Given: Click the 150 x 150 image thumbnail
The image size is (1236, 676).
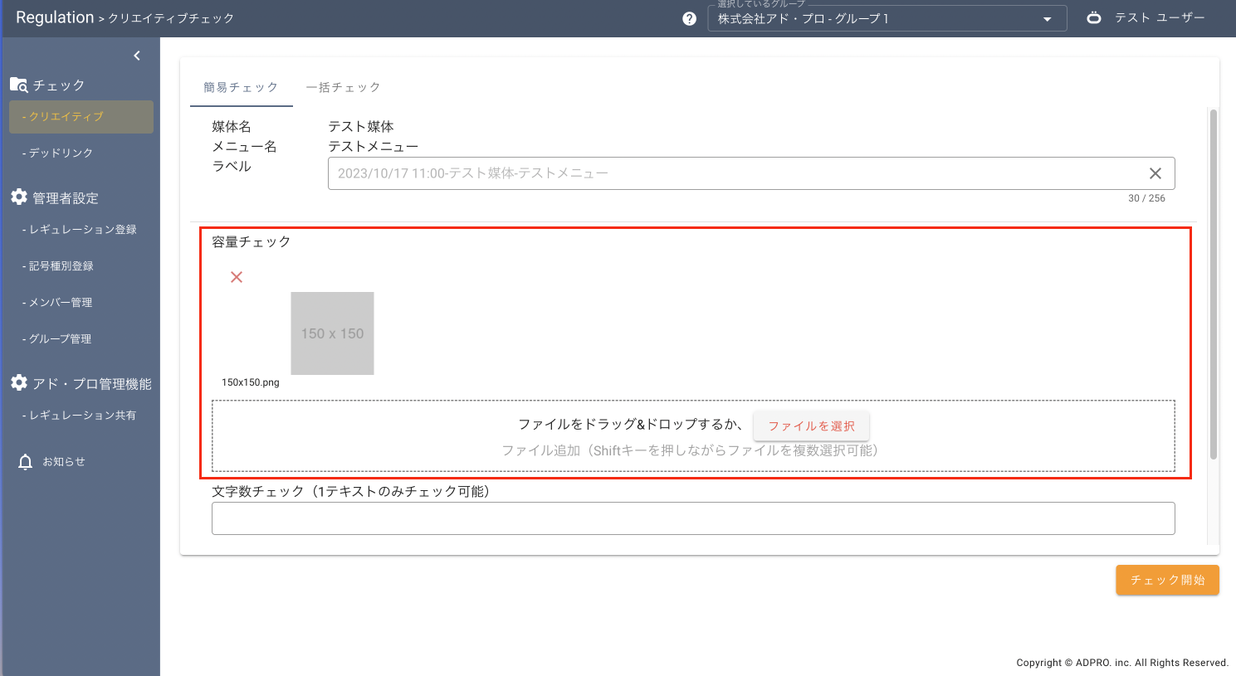Looking at the screenshot, I should [332, 333].
